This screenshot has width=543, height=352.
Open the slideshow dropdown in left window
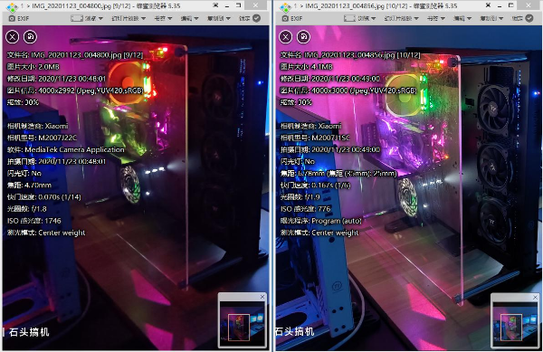(x=129, y=18)
